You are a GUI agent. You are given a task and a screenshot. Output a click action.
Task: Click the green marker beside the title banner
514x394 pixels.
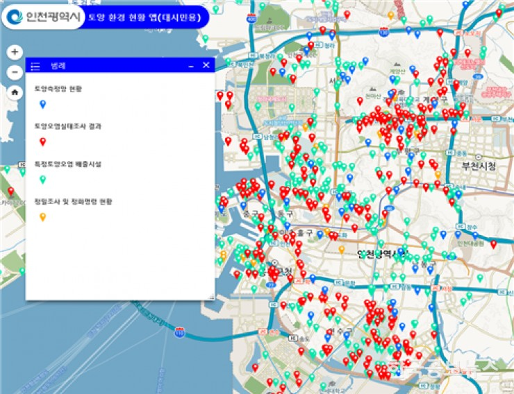click(215, 10)
